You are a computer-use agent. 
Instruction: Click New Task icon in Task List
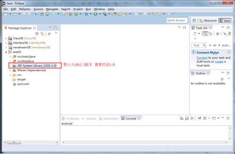195,33
